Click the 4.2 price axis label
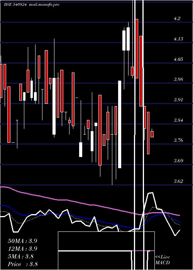The width and height of the screenshot is (193, 270). (x=177, y=19)
